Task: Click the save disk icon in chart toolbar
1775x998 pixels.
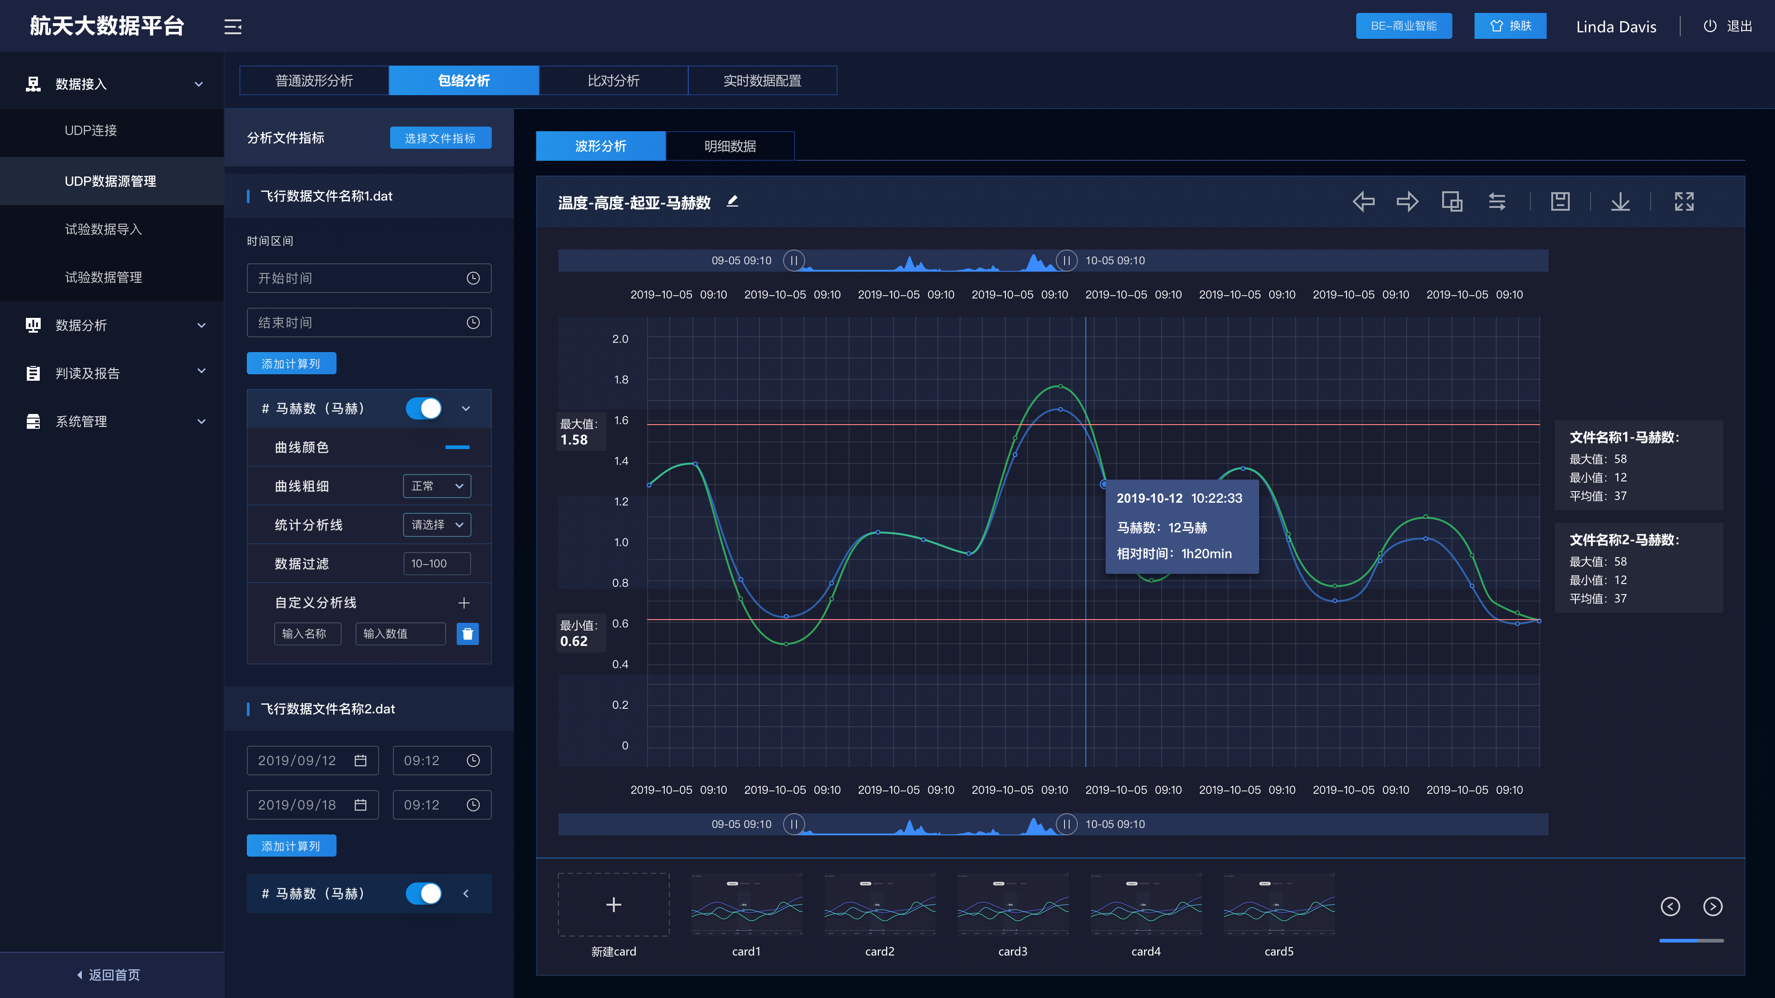Action: [x=1560, y=202]
